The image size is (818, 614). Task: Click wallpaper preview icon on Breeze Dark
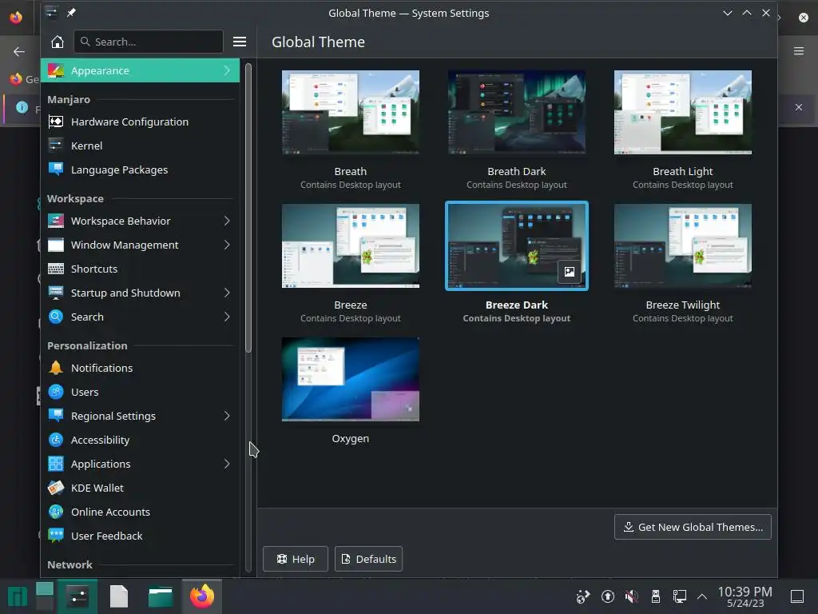click(x=569, y=272)
